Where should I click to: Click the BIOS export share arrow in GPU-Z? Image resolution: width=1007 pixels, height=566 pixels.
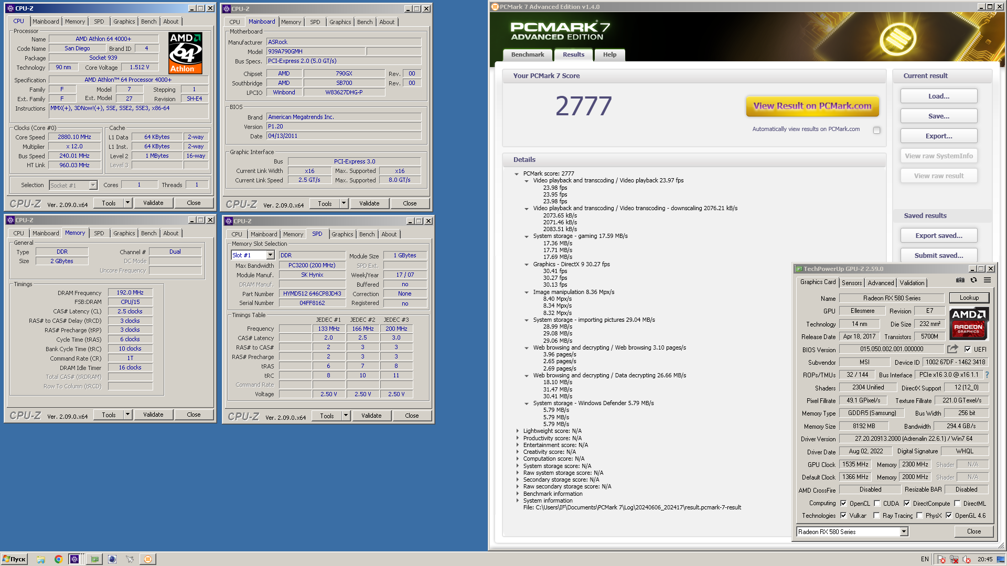pos(952,349)
